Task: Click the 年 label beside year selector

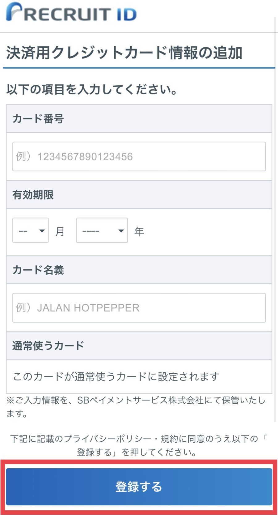Action: tap(139, 231)
